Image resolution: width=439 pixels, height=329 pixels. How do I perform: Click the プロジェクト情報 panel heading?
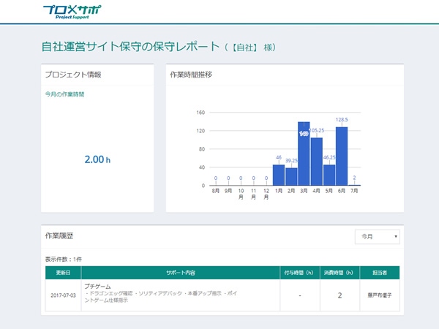73,75
